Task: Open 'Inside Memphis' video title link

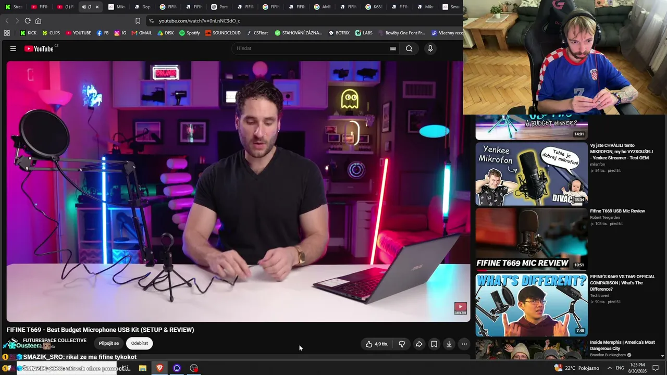Action: [x=622, y=345]
